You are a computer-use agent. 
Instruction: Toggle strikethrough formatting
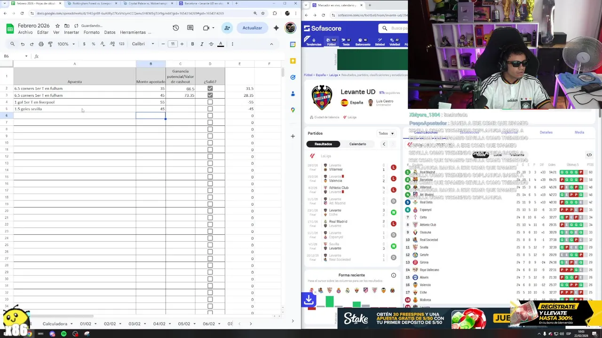(211, 44)
